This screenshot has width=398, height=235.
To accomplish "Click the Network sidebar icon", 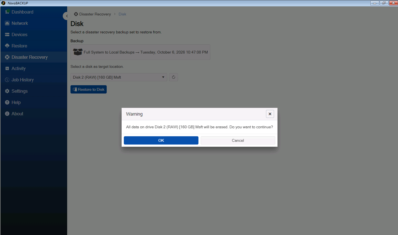I will [x=7, y=23].
